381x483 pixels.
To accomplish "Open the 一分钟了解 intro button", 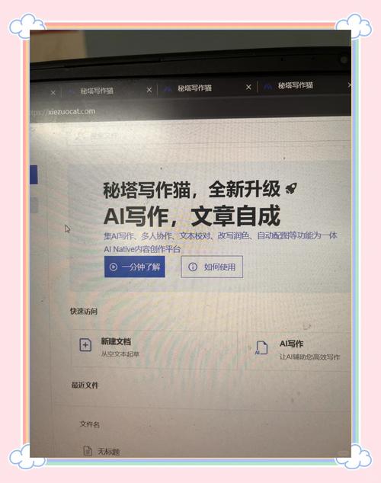I will [135, 267].
